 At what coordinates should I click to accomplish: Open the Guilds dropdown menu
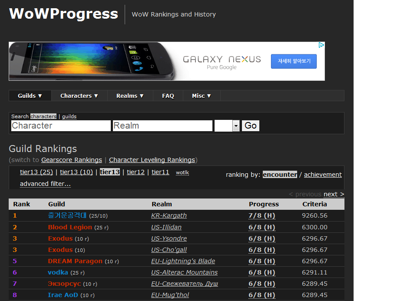pyautogui.click(x=30, y=96)
